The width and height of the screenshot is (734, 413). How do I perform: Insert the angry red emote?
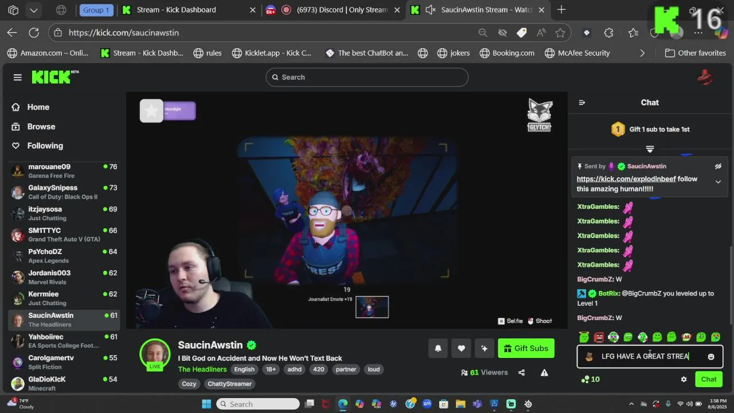(599, 337)
